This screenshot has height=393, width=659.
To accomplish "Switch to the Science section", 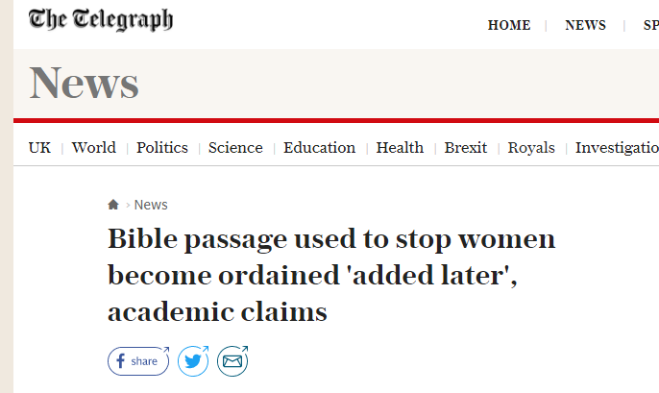I will (235, 148).
